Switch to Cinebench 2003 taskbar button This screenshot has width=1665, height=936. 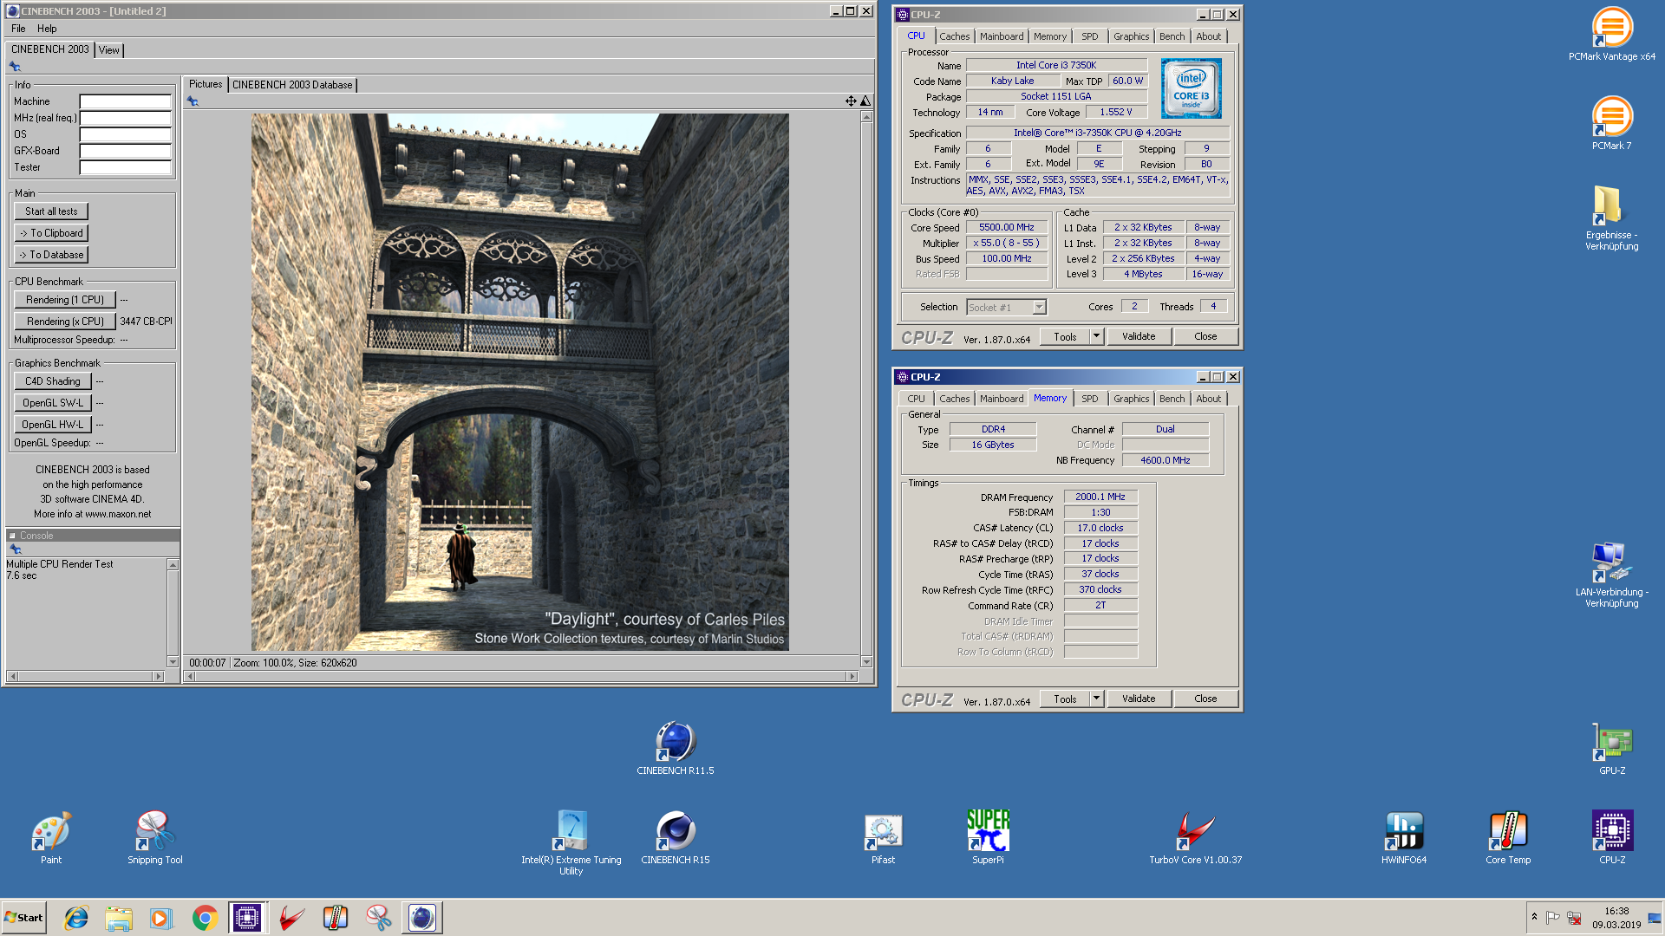tap(422, 918)
